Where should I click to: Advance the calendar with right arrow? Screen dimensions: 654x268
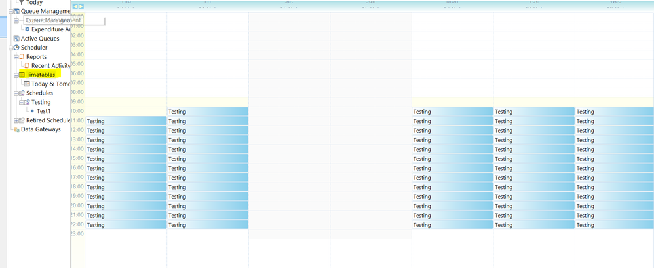(81, 7)
